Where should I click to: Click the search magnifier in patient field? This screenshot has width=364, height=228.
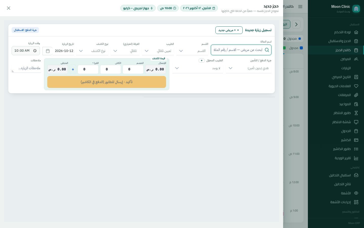point(267,50)
